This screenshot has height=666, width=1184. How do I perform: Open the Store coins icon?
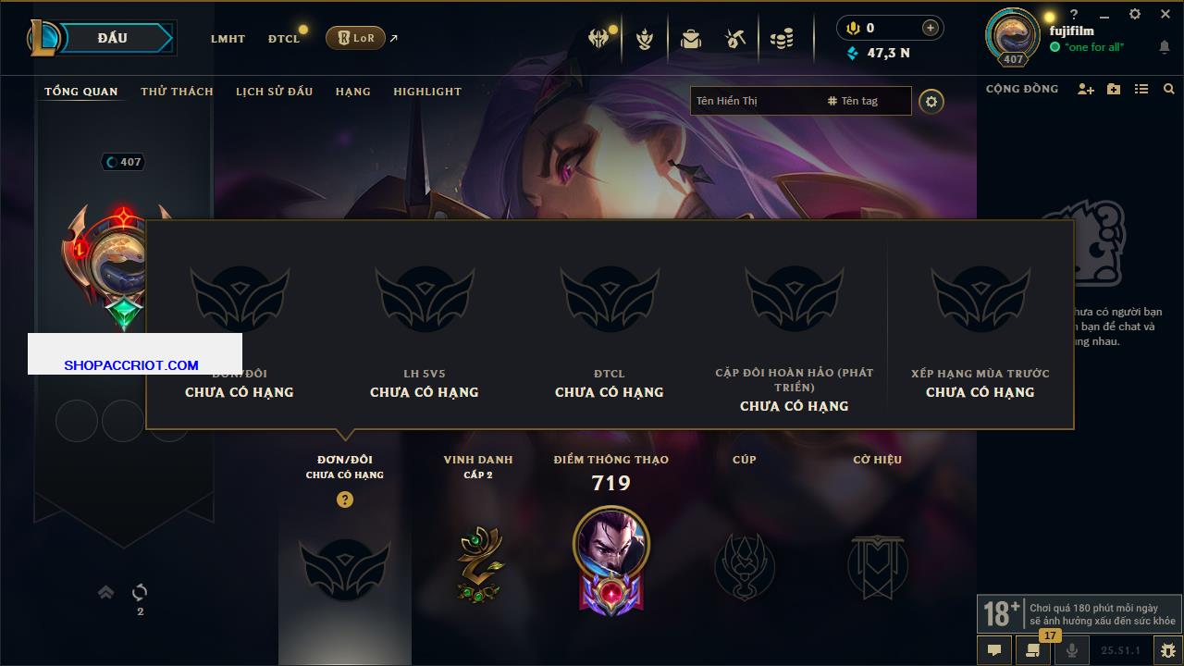coord(783,39)
